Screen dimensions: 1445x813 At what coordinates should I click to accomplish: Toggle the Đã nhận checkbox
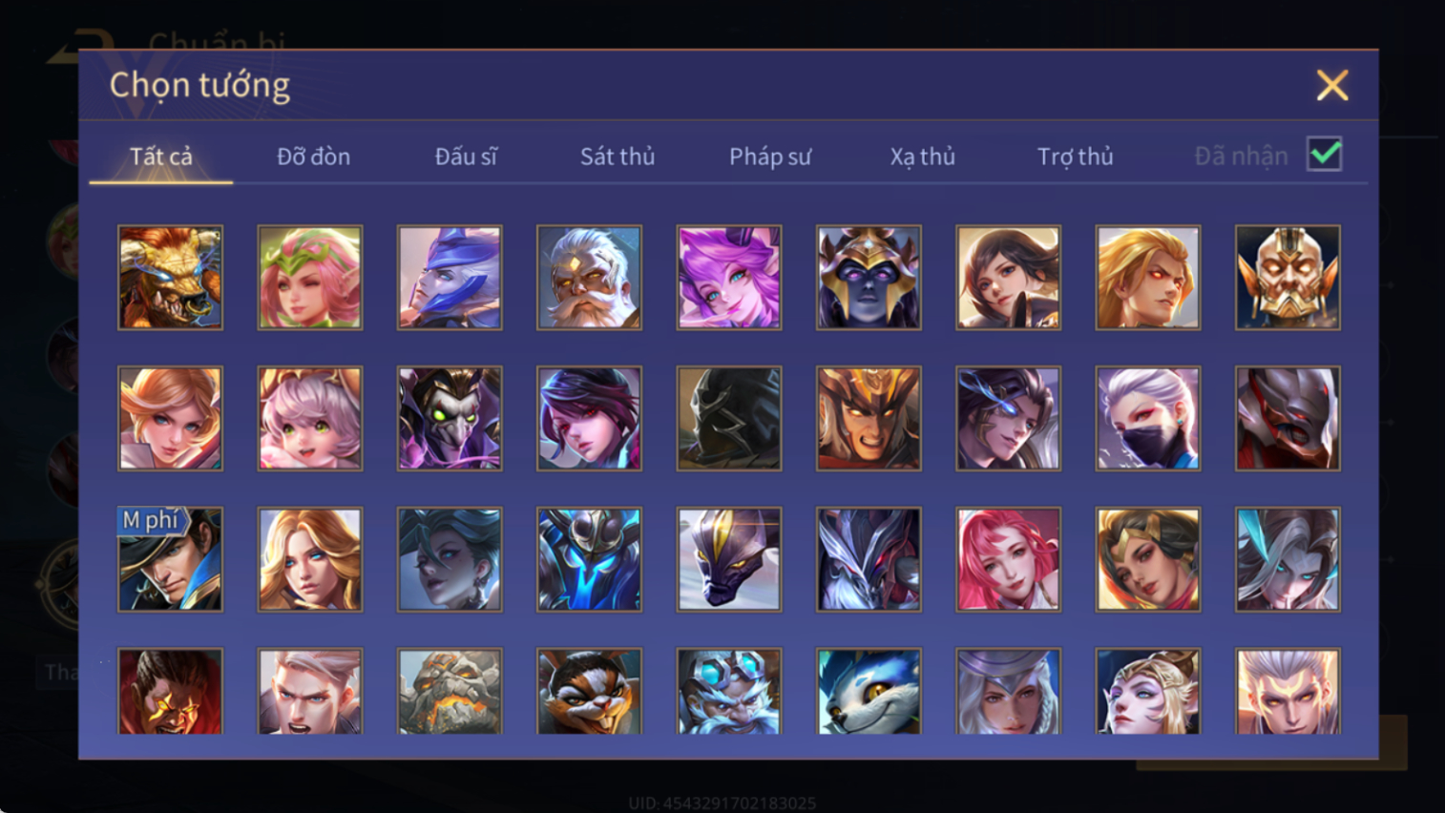click(1325, 155)
